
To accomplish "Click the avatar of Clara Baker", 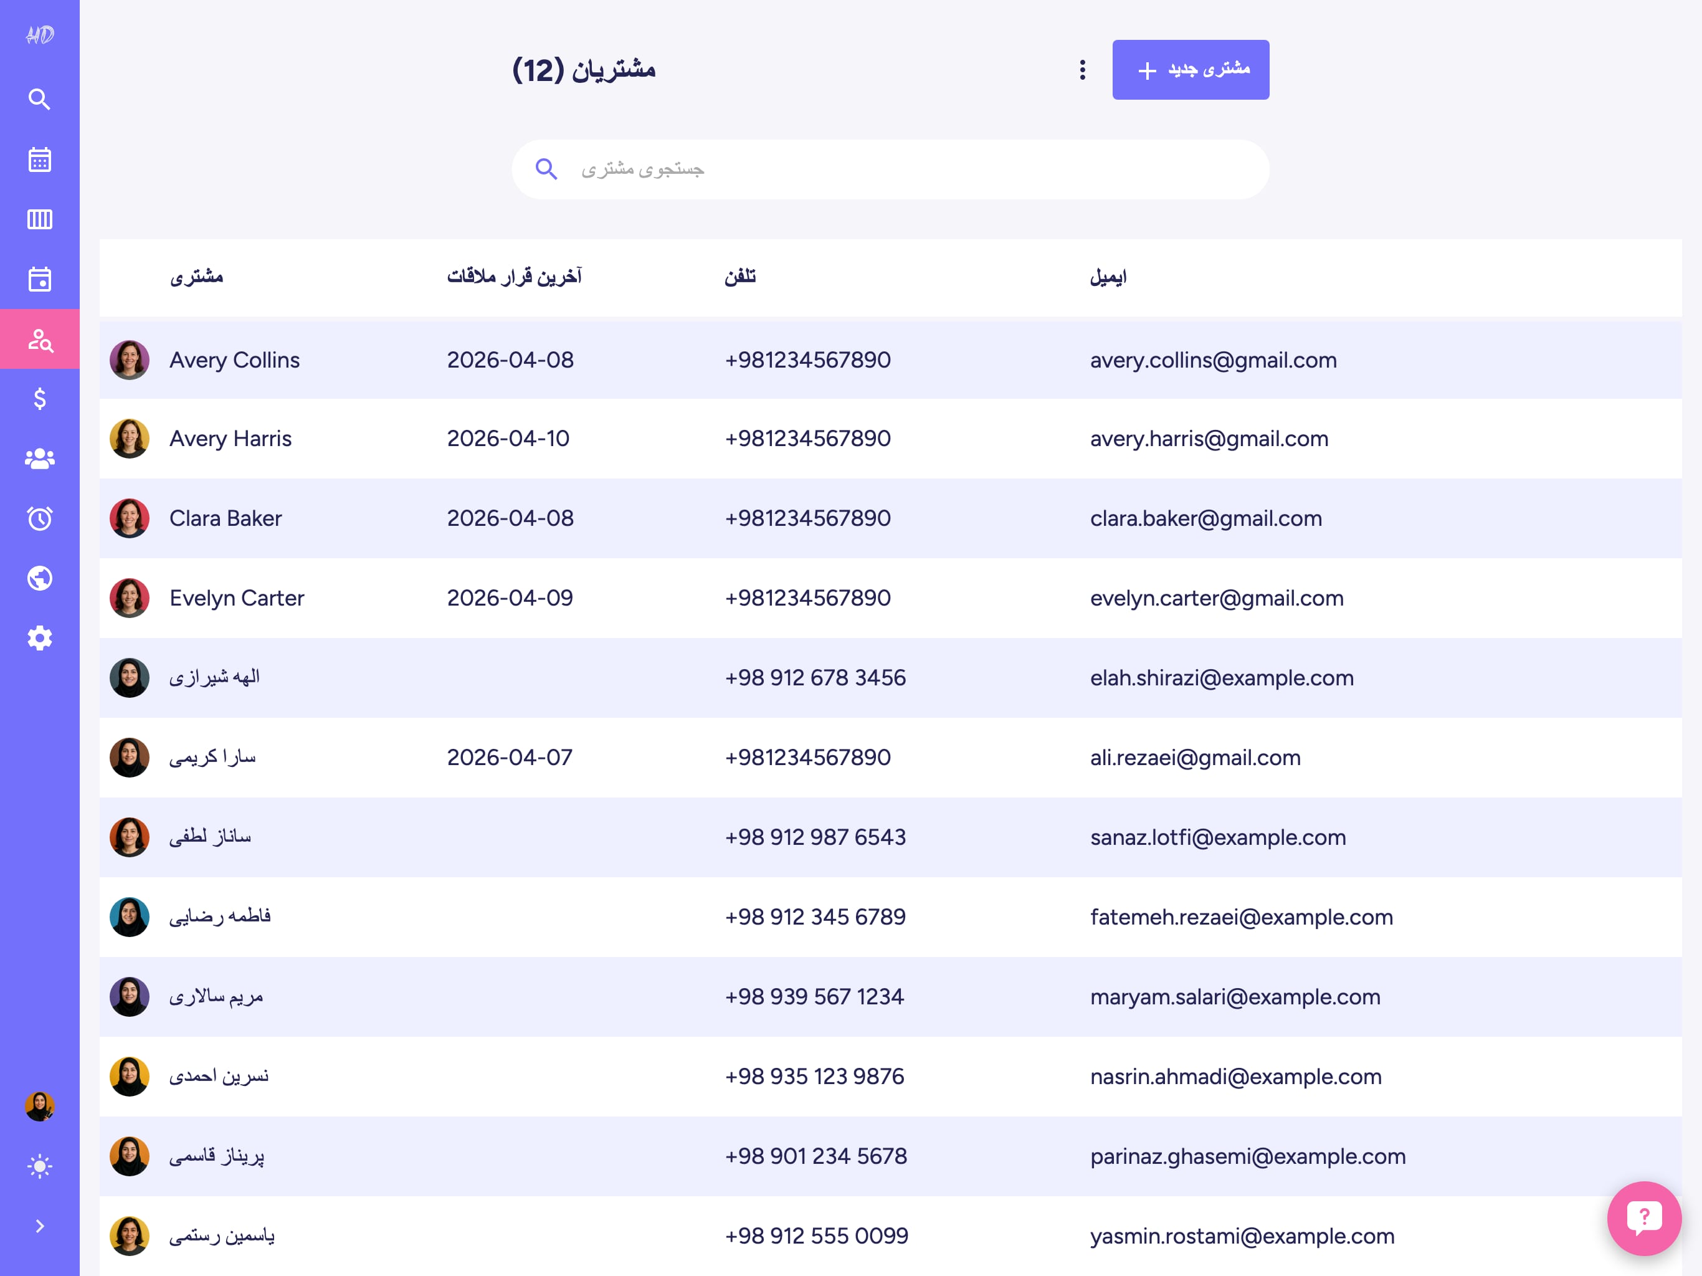I will pyautogui.click(x=129, y=518).
